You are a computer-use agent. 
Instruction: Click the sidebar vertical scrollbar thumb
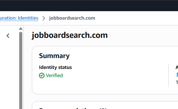coord(21,68)
